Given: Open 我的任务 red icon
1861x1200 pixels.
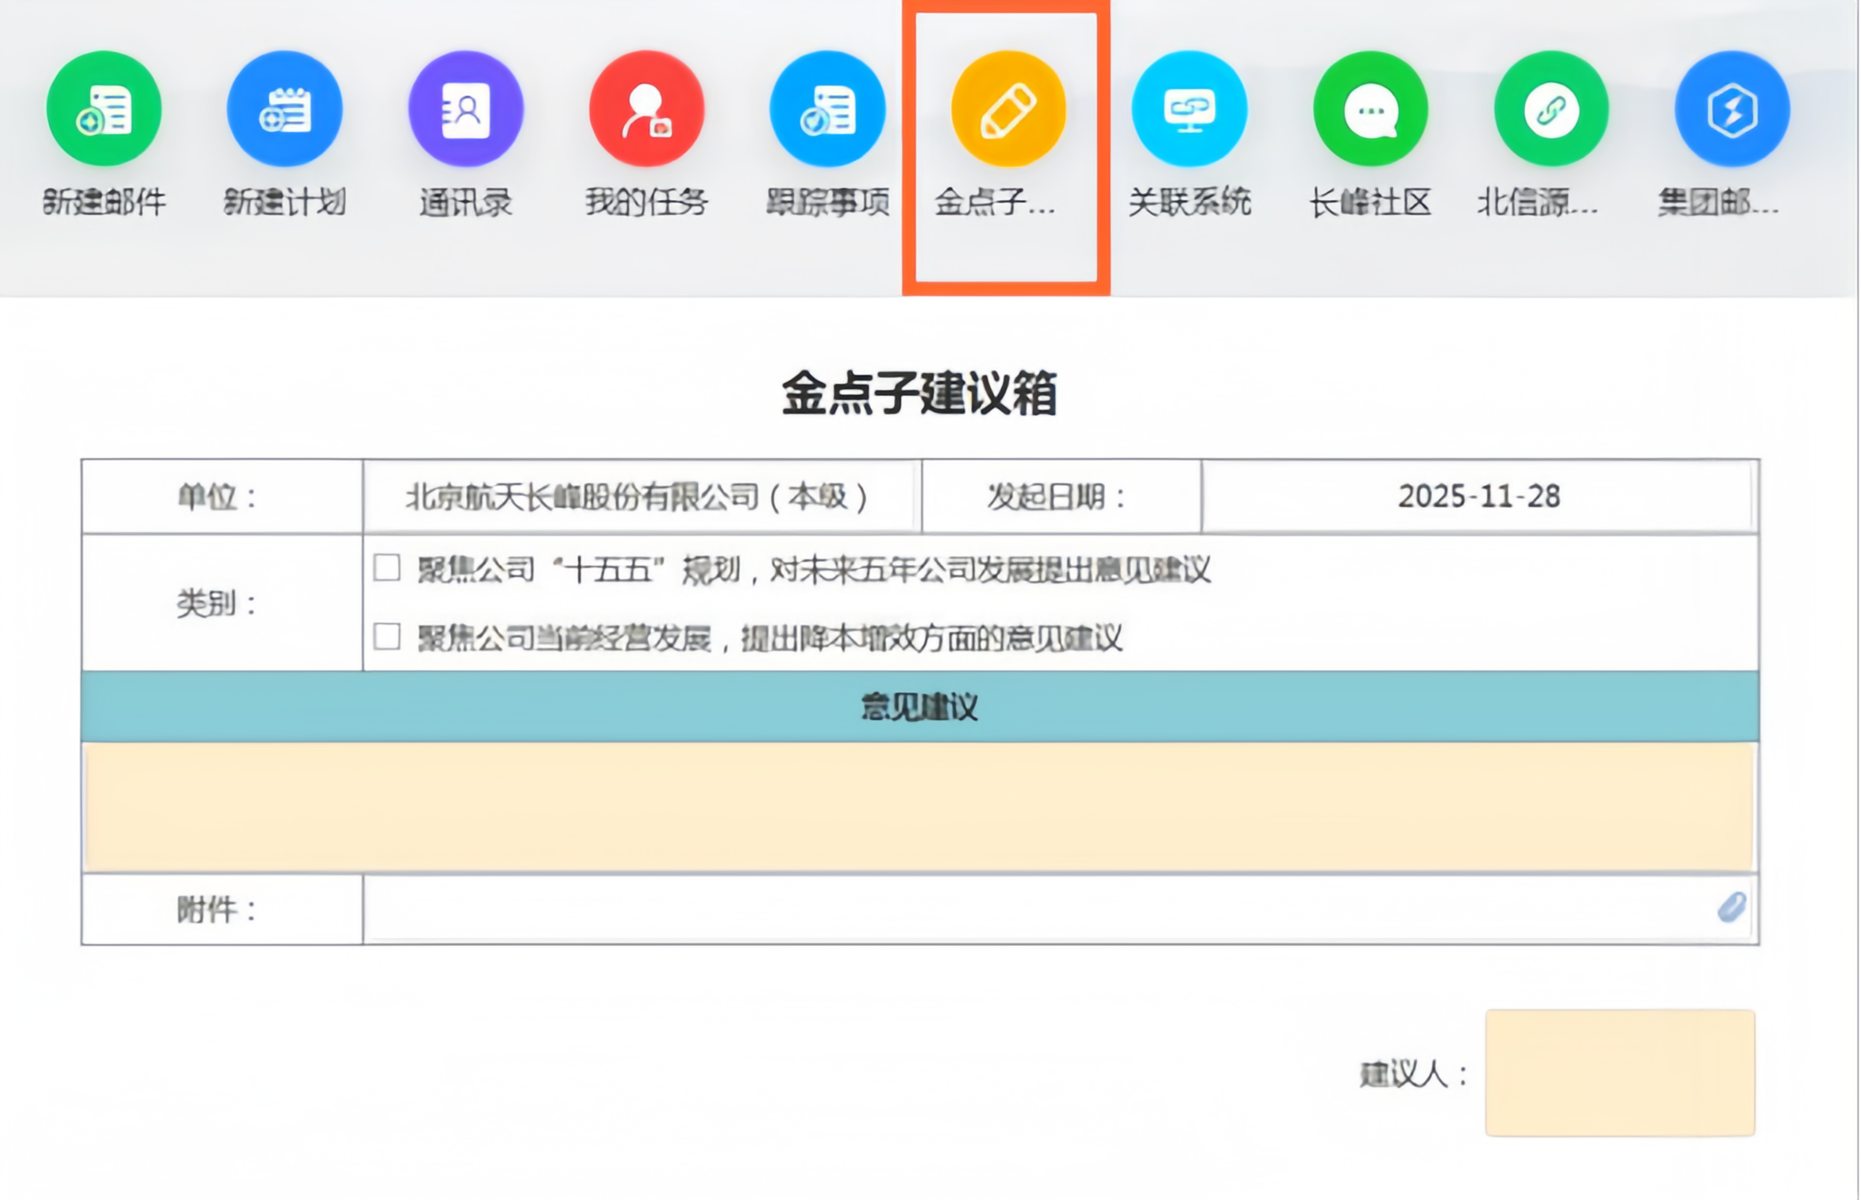Looking at the screenshot, I should pyautogui.click(x=646, y=110).
